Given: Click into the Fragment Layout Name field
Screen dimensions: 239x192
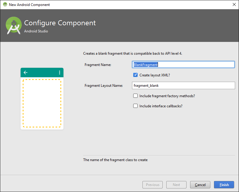Looking at the screenshot, I should (183, 86).
